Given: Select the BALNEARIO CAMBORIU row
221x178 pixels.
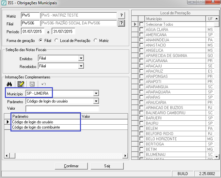Looking at the screenshot, I should 173,113.
